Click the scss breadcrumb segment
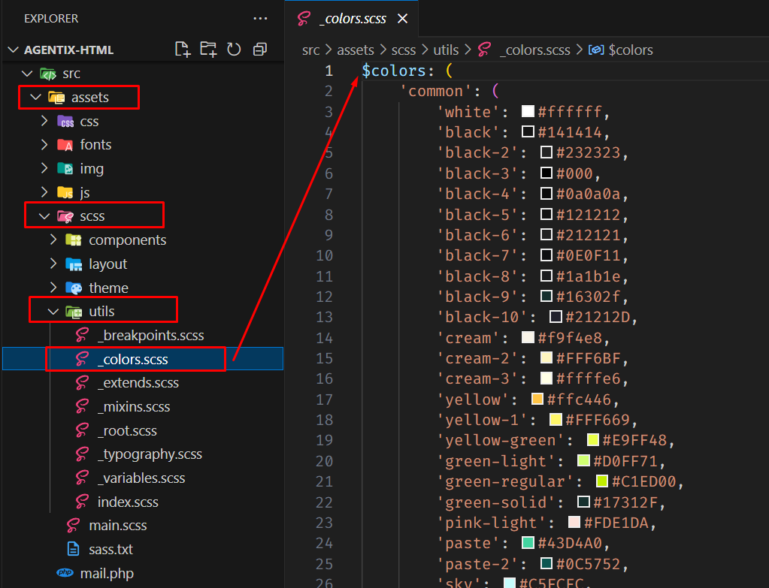The image size is (769, 588). 403,50
